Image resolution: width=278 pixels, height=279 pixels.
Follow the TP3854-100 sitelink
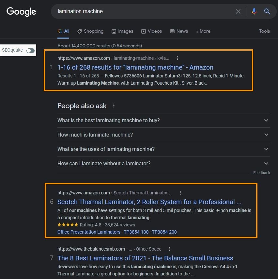(136, 232)
